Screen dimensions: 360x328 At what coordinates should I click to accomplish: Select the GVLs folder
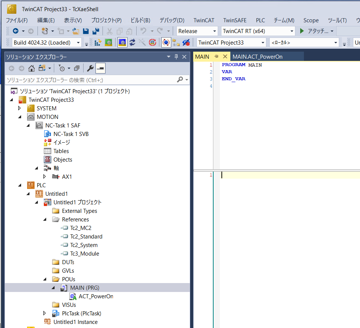[x=68, y=271]
